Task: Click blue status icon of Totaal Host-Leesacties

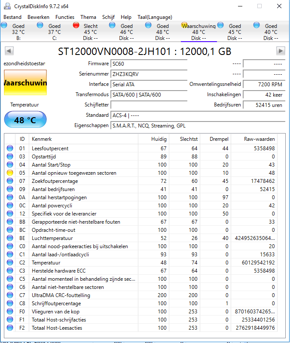Action: [10, 328]
